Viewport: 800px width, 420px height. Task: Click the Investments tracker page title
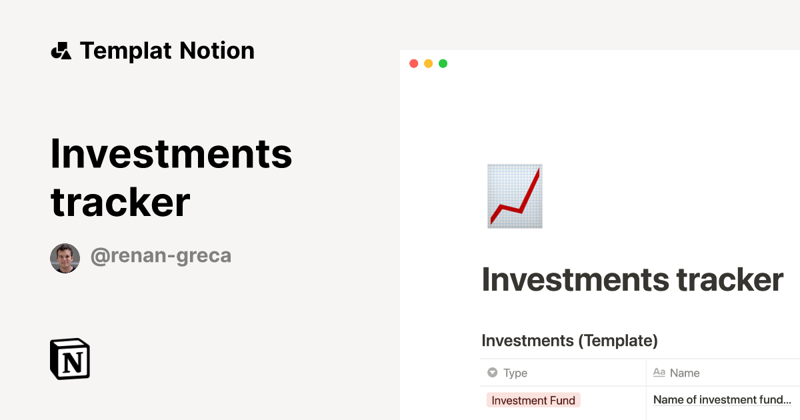pos(632,280)
